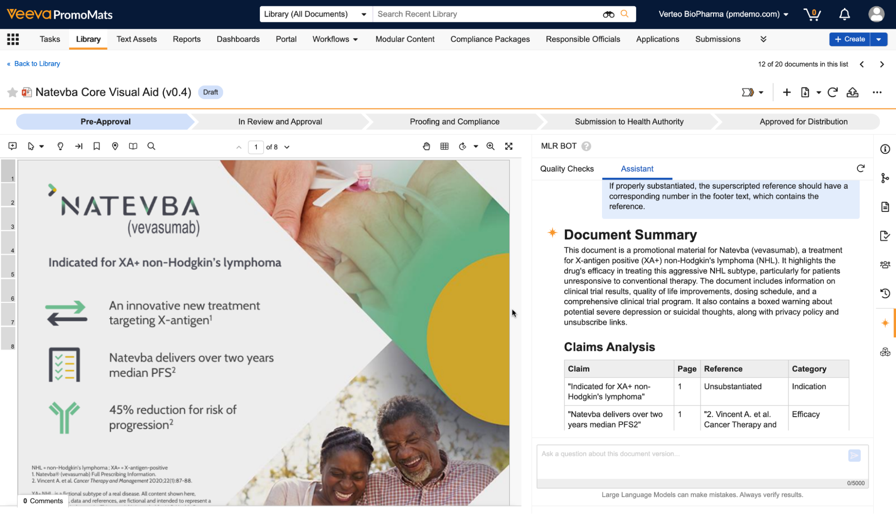Click the download document file icon
896x514 pixels.
click(805, 92)
